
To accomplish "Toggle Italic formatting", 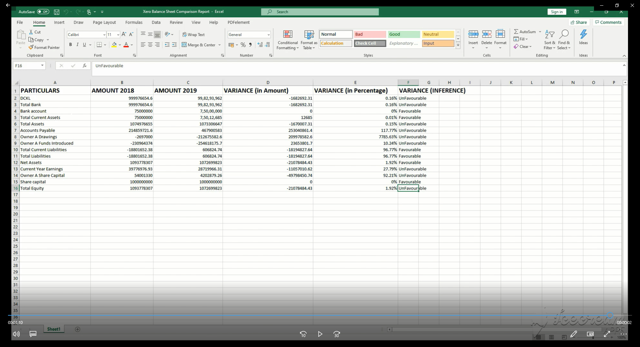I will [x=77, y=45].
